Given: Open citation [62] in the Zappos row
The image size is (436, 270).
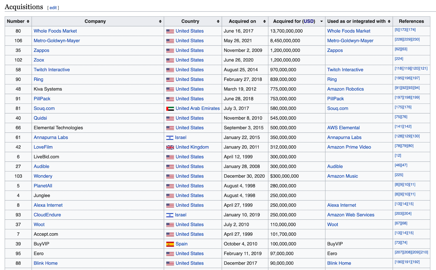Looking at the screenshot, I should [398, 49].
